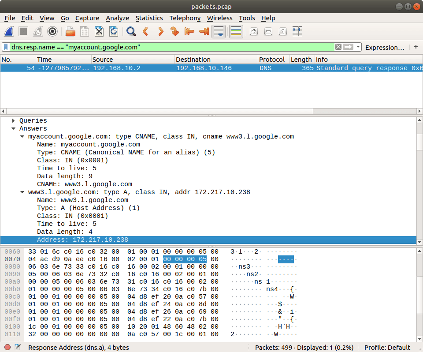Open the recent filter history dropdown
Viewport: 423px width, 352px height.
358,47
